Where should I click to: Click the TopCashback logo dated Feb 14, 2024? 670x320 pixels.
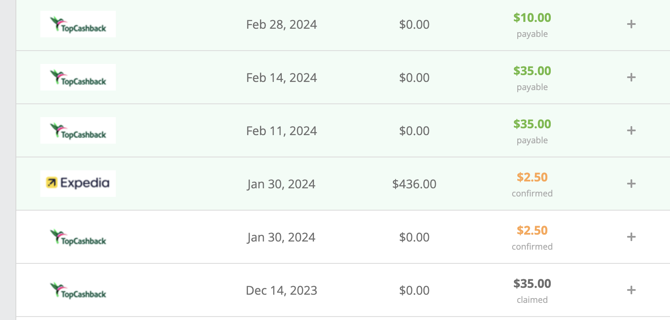[78, 78]
